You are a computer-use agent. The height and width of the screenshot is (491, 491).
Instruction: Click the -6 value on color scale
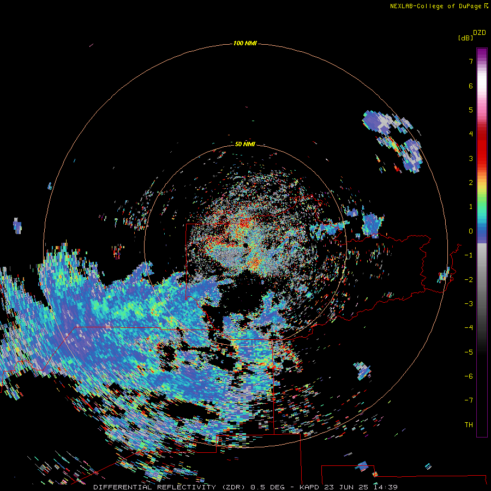[469, 376]
